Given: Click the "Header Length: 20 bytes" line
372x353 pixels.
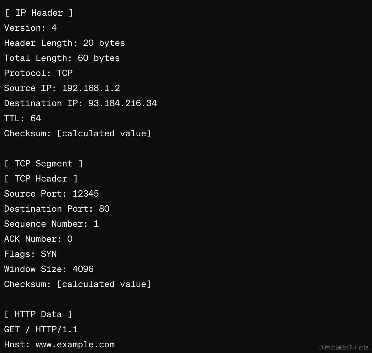Looking at the screenshot, I should (x=64, y=43).
